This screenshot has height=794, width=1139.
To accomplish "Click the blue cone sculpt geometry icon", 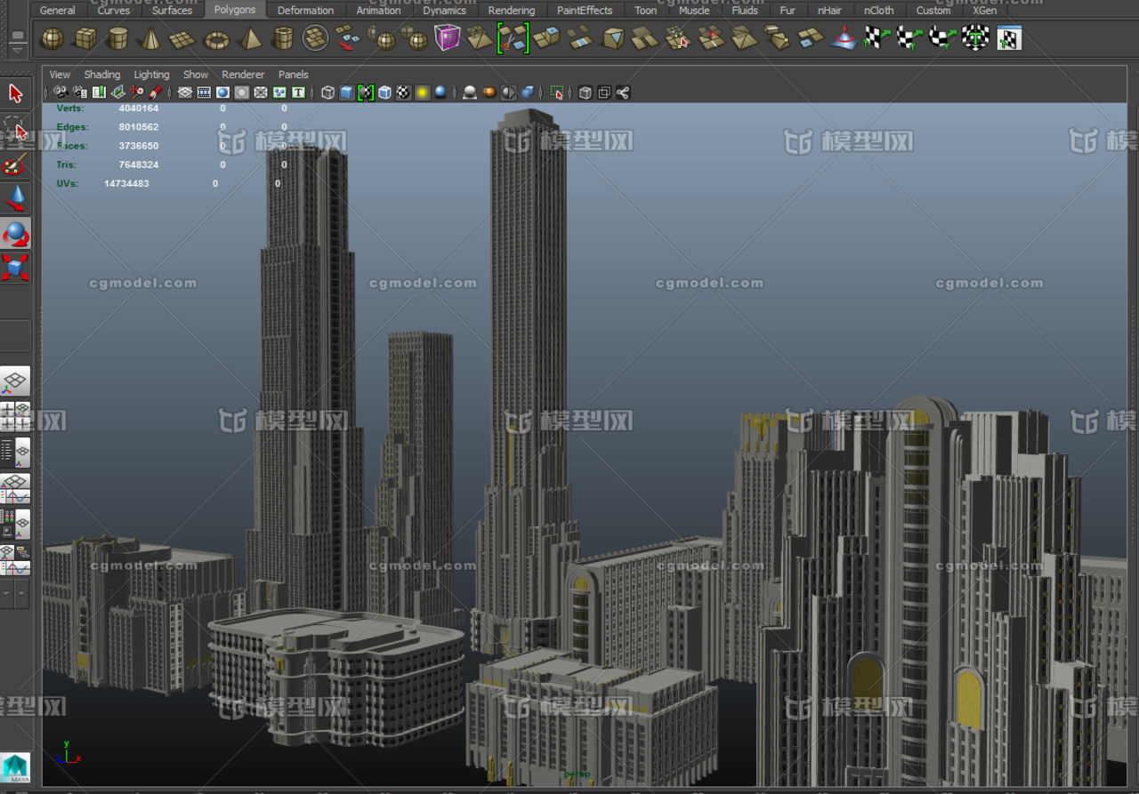I will (844, 38).
